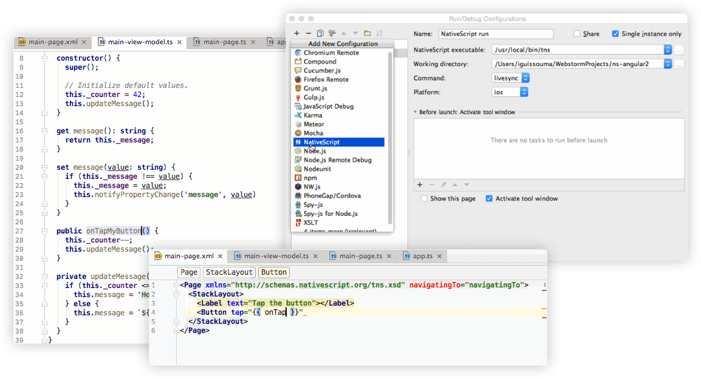Click the sort configurations icon
This screenshot has height=379, width=701.
click(x=379, y=33)
